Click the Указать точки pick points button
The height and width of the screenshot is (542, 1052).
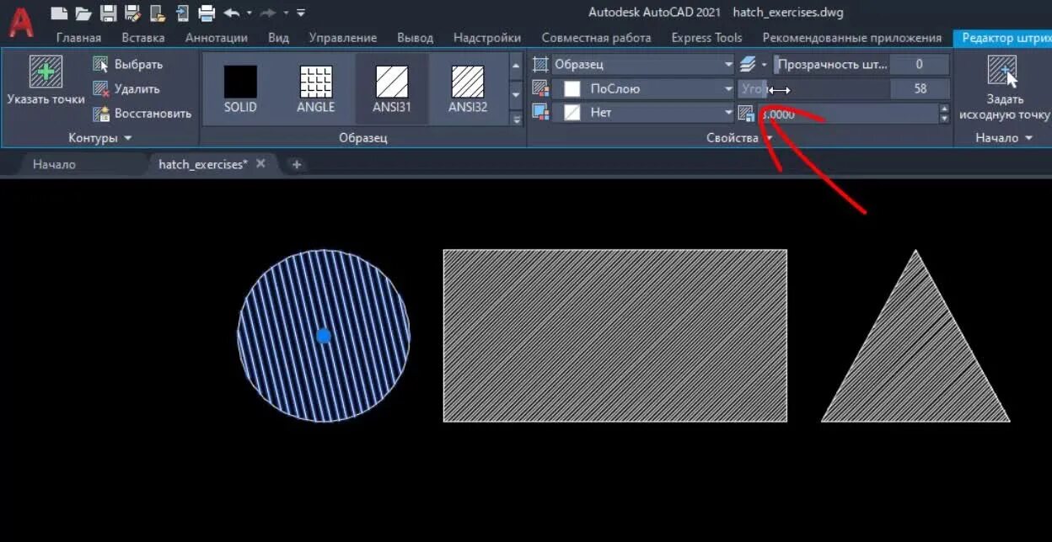coord(46,82)
